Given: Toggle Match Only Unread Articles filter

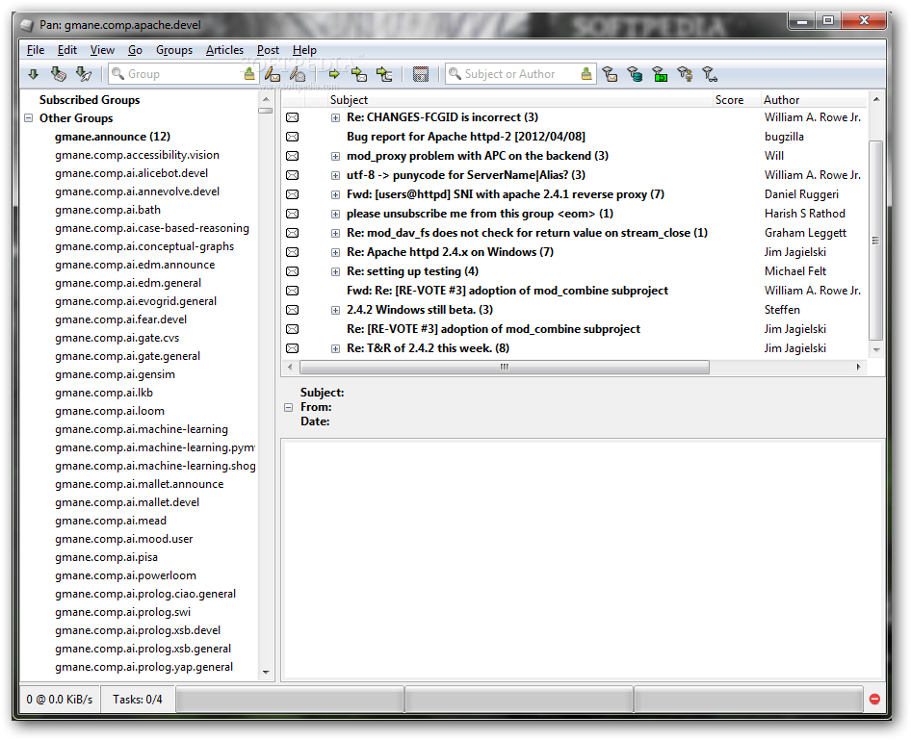Looking at the screenshot, I should (x=610, y=74).
